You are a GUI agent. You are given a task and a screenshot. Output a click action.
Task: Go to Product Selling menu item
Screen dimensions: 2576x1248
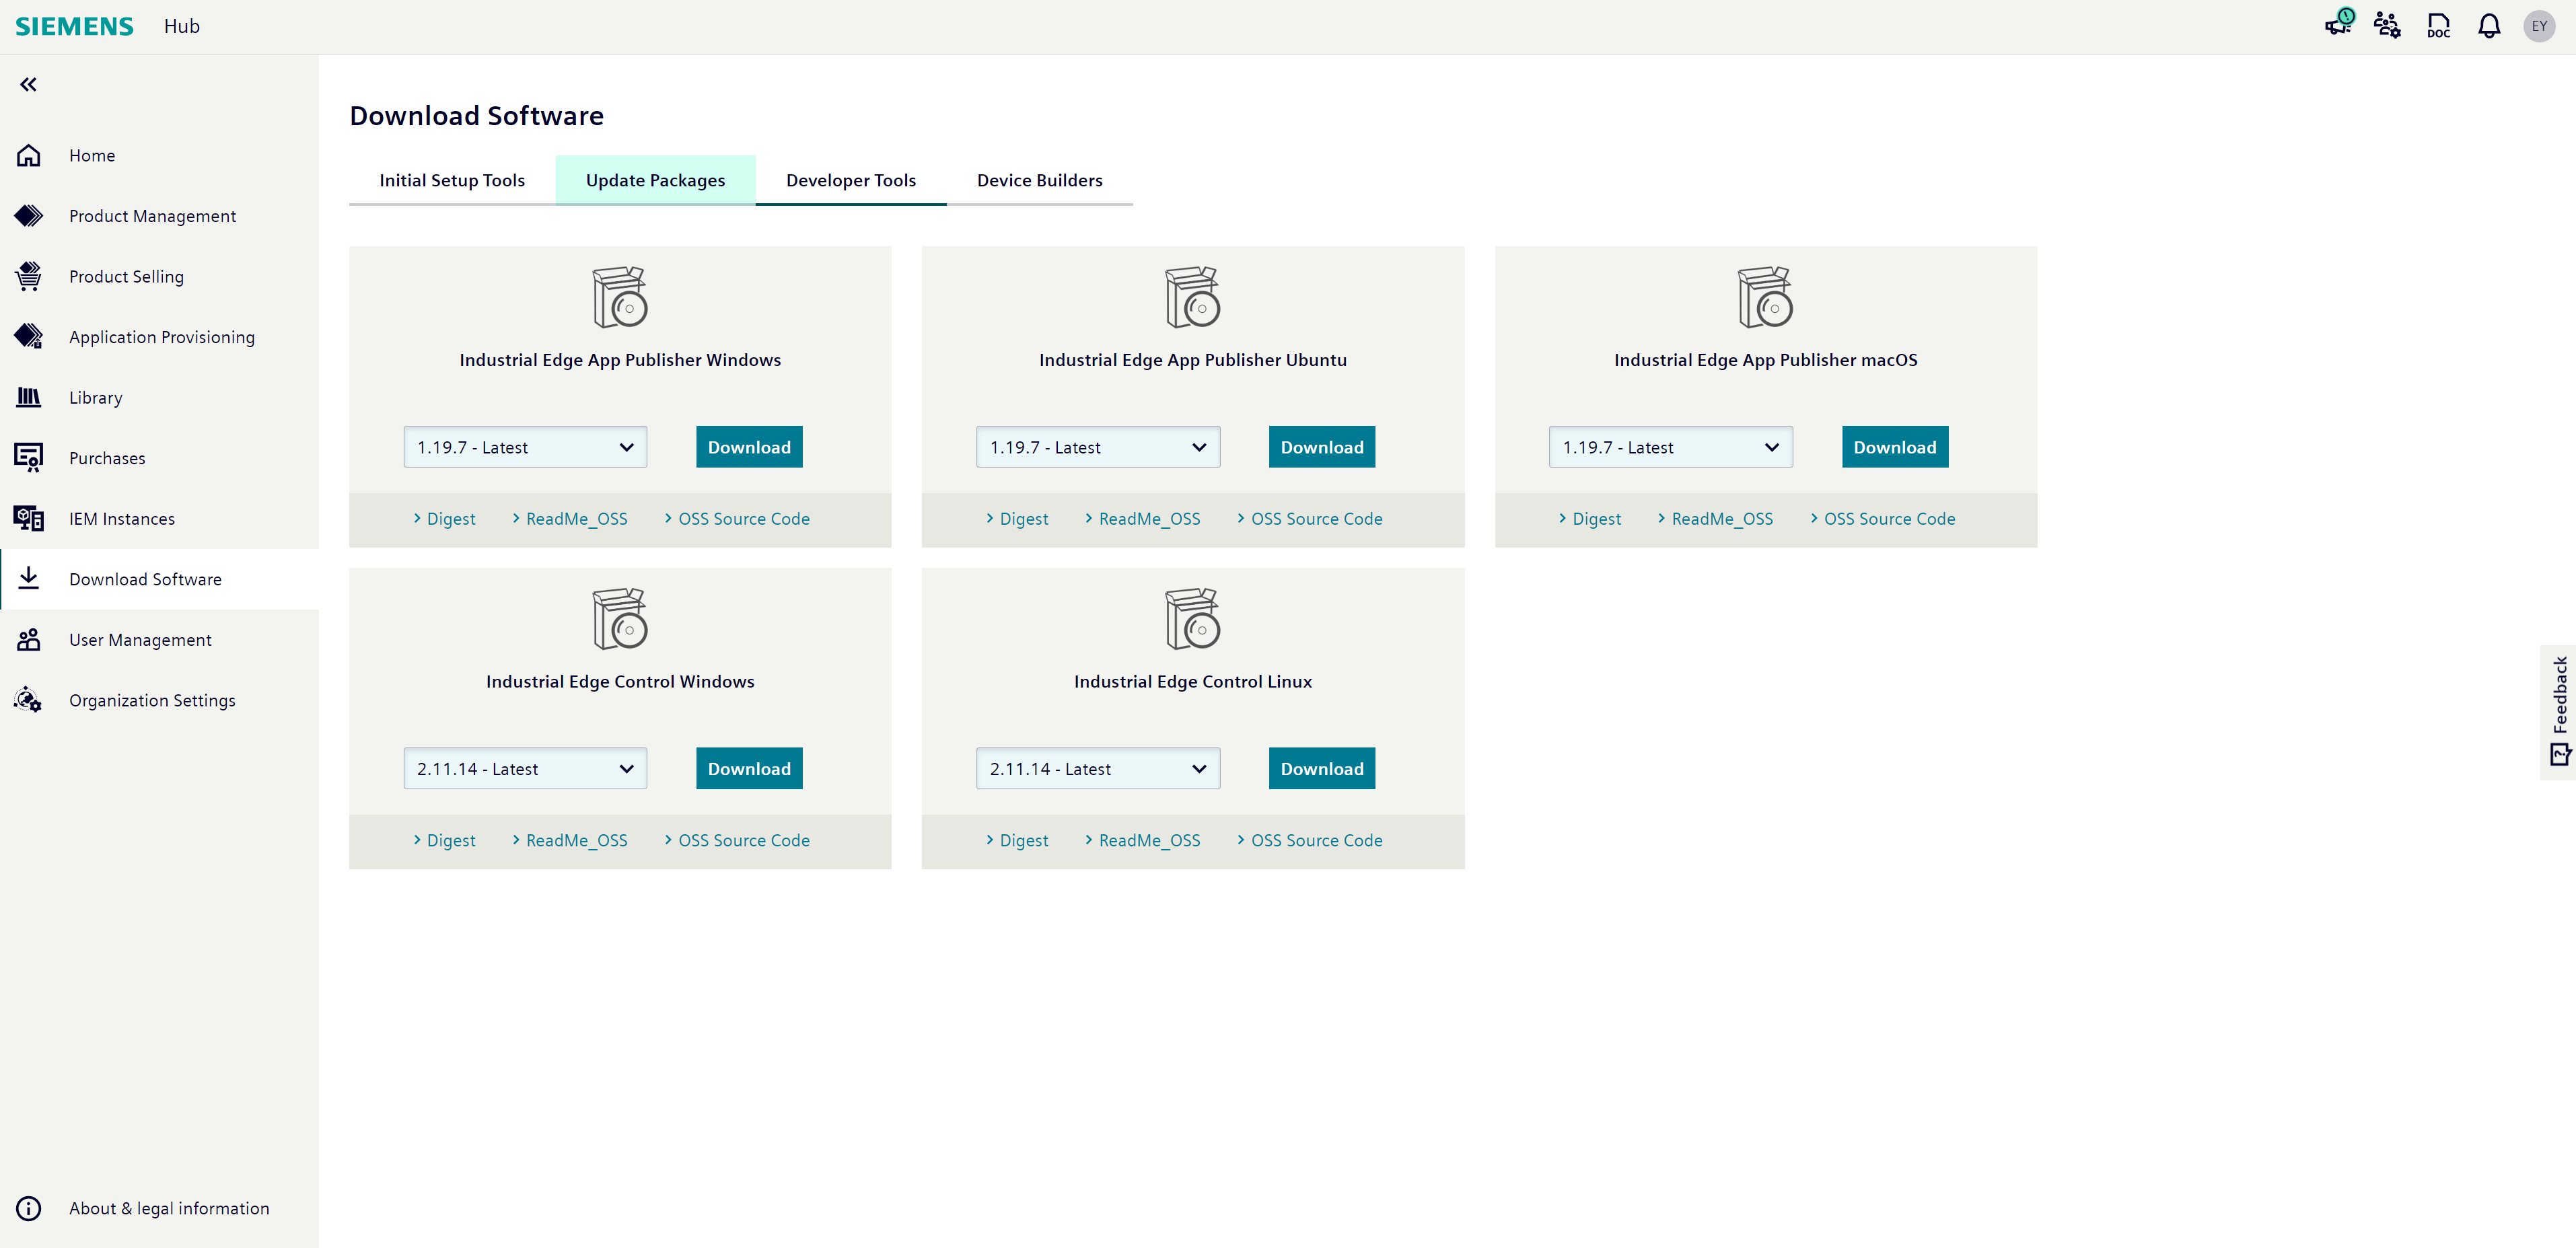[x=159, y=276]
